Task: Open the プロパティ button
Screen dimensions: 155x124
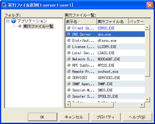Action: pos(106,117)
